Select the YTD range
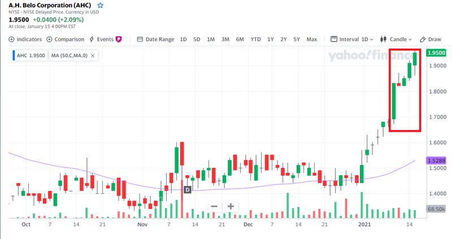Screen dimensions: 452x239 pyautogui.click(x=255, y=39)
